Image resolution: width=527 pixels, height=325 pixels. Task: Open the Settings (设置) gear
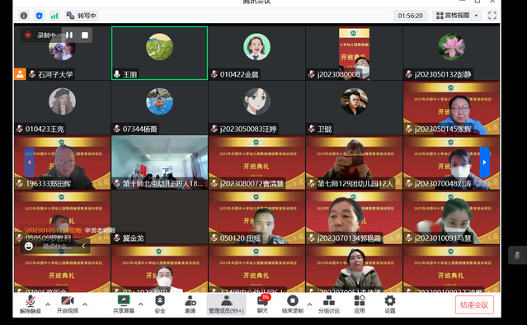tap(390, 304)
